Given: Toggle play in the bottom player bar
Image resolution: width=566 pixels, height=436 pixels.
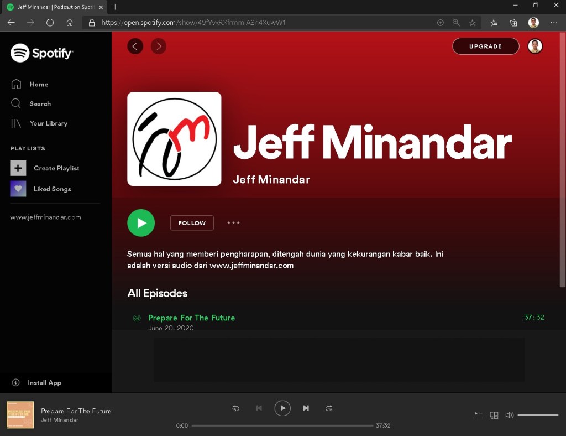Looking at the screenshot, I should click(282, 408).
